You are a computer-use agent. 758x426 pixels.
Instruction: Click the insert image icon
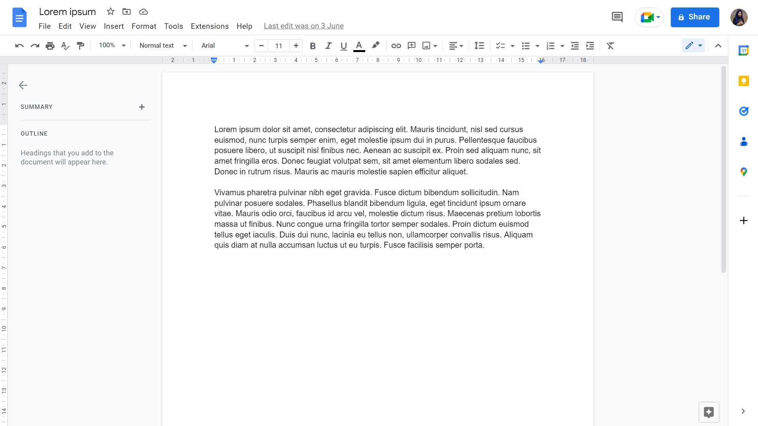click(x=426, y=46)
